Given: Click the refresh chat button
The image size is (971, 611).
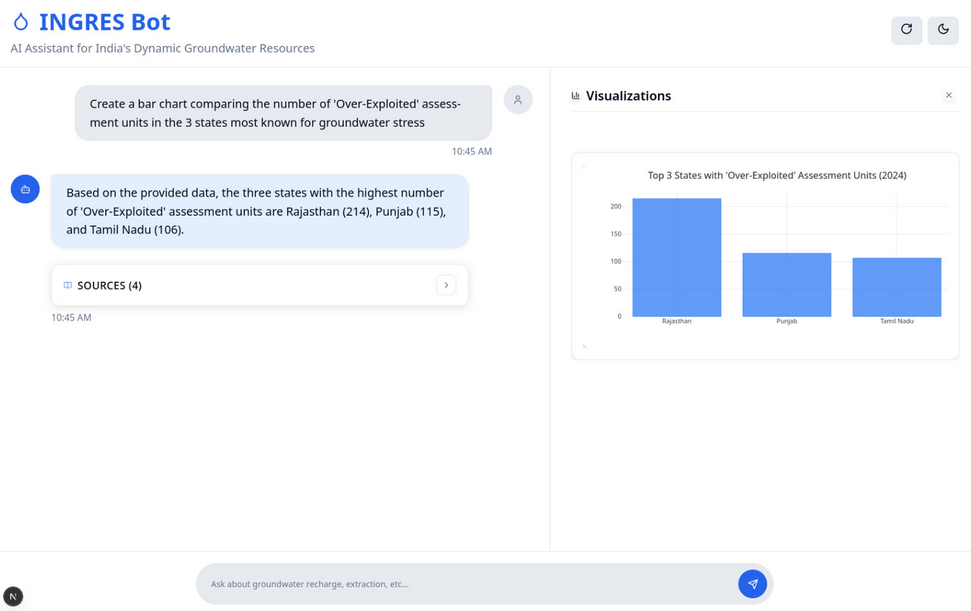Looking at the screenshot, I should tap(906, 30).
